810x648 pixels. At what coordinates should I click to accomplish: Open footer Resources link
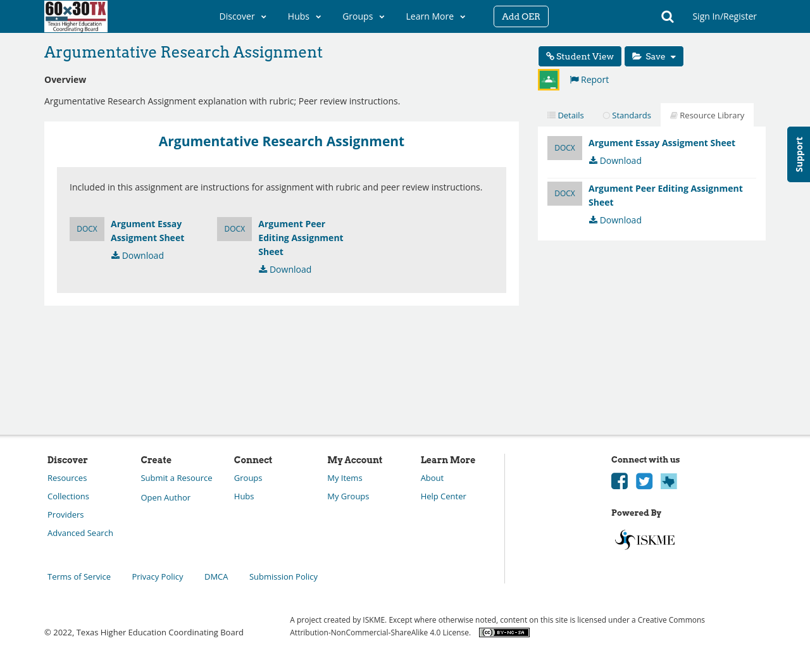pyautogui.click(x=67, y=478)
